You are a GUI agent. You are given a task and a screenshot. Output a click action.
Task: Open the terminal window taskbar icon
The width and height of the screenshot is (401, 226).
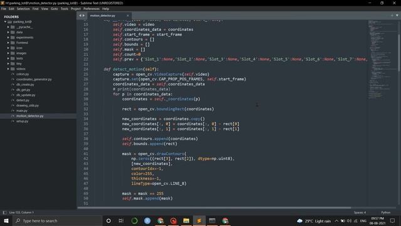point(212,220)
